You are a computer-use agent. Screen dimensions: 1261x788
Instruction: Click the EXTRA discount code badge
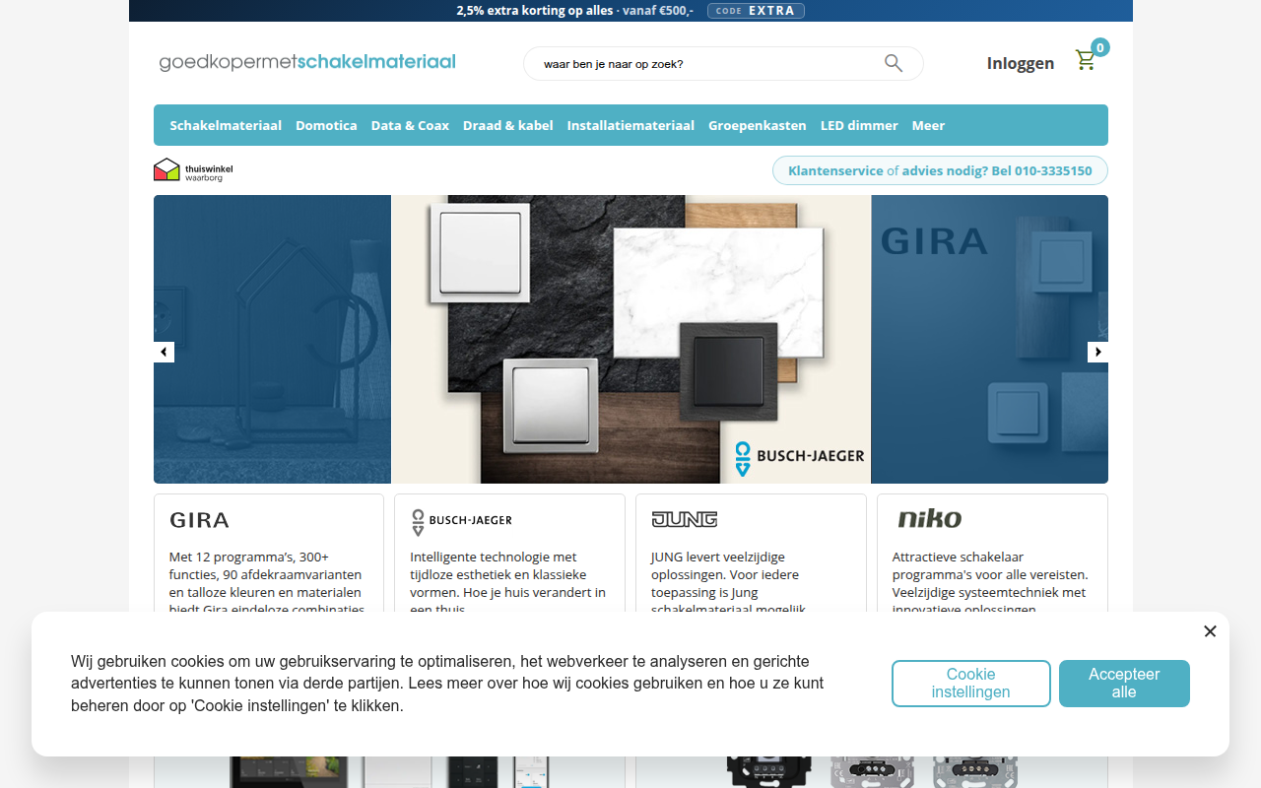756,11
